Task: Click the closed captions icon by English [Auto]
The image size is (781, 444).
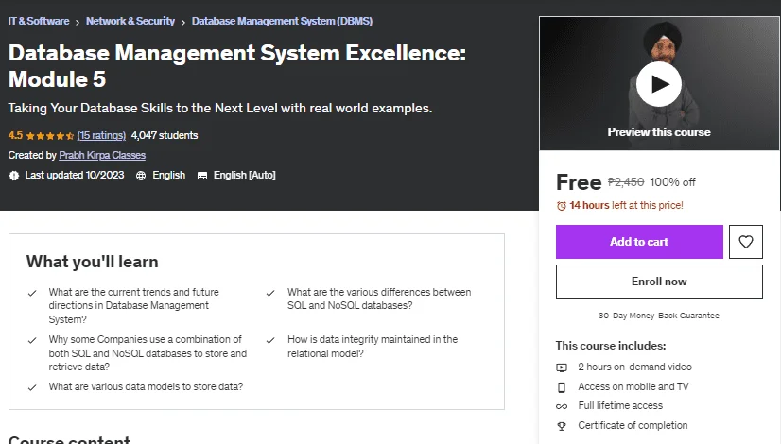Action: coord(202,176)
